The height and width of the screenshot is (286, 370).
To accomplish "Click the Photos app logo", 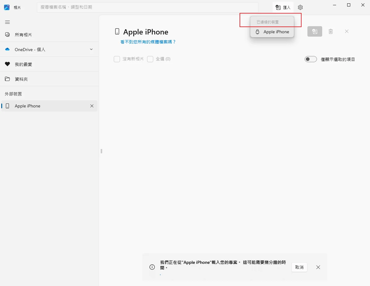I will [x=6, y=7].
